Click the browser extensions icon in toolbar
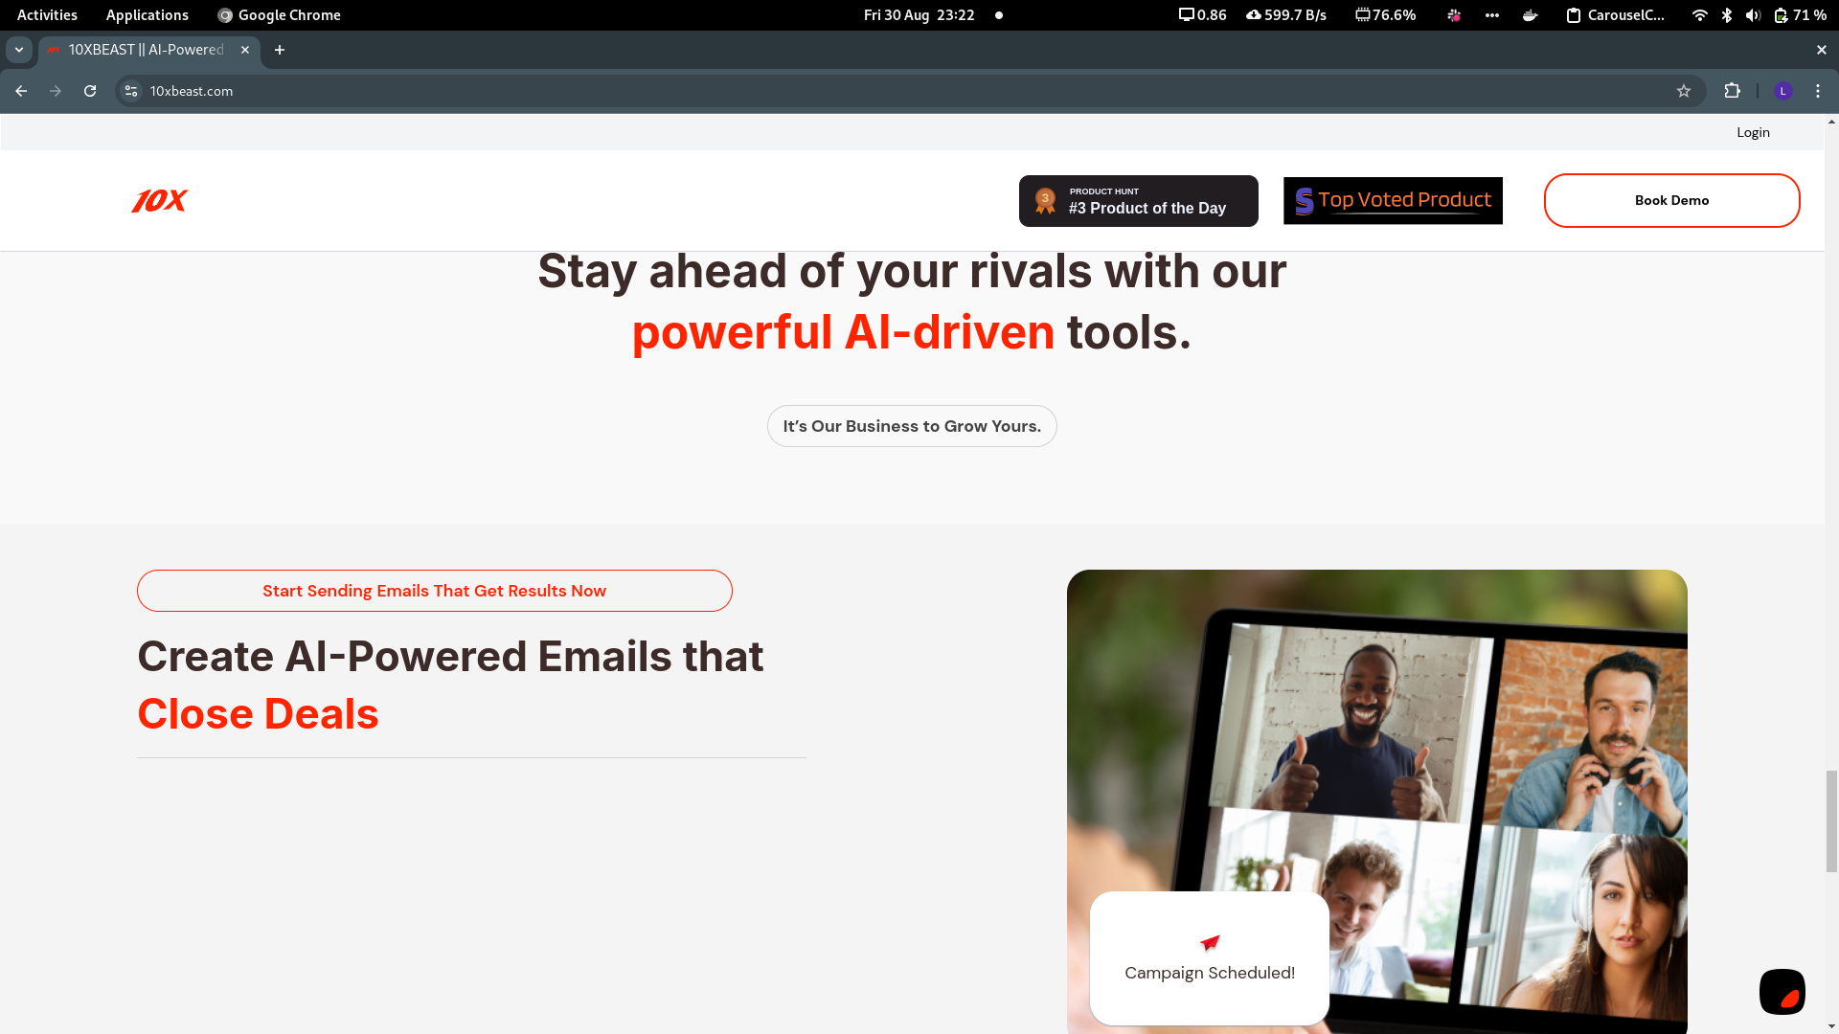1839x1034 pixels. tap(1732, 91)
